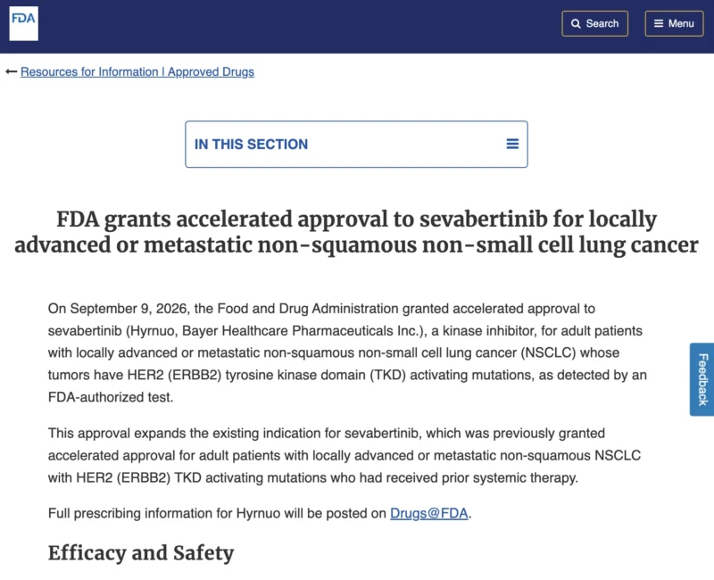Screen dimensions: 714x580
Task: Open the Drugs@FDA link
Action: click(429, 514)
